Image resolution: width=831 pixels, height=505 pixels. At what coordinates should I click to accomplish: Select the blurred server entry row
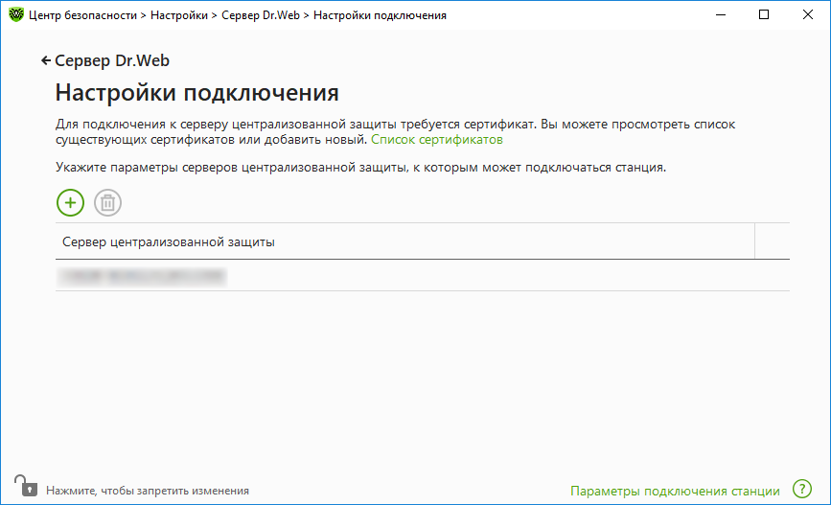pos(423,276)
